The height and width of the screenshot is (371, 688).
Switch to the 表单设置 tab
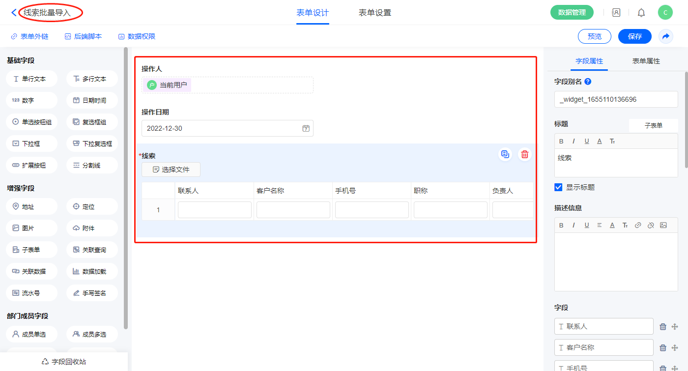[x=374, y=13]
